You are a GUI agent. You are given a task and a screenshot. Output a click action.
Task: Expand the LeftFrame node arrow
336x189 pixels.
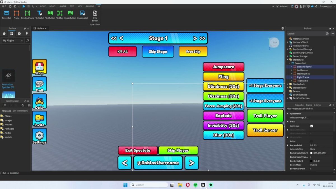[292, 70]
